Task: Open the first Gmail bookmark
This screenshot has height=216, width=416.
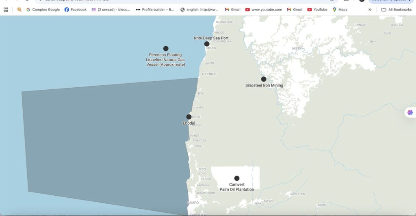Action: (232, 10)
